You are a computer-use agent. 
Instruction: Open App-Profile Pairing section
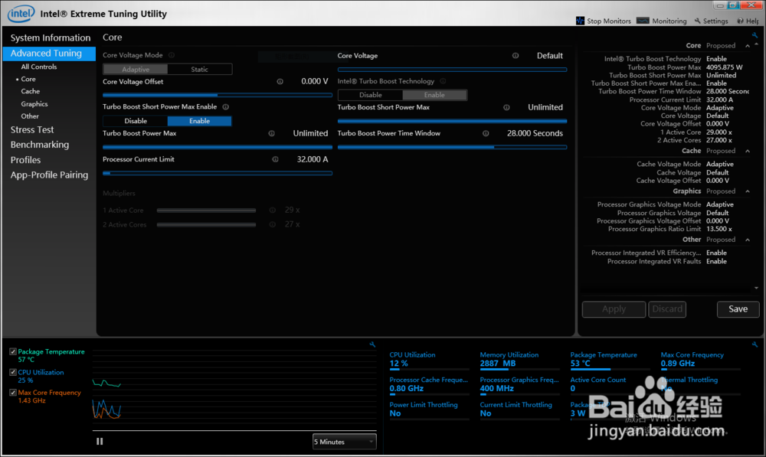pos(49,175)
